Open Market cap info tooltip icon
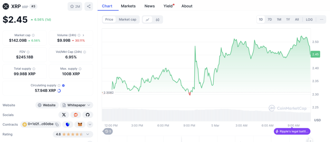 33,35
